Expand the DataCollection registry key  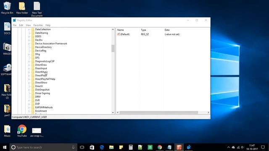pyautogui.click(x=29, y=29)
